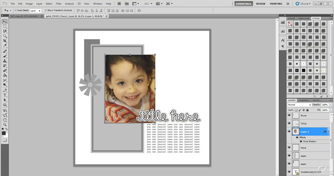Open the blend mode Normal dropdown
334x176 pixels.
point(299,105)
